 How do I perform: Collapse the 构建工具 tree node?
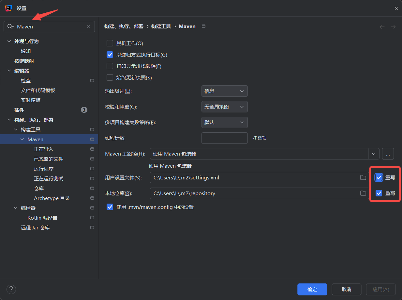point(16,130)
